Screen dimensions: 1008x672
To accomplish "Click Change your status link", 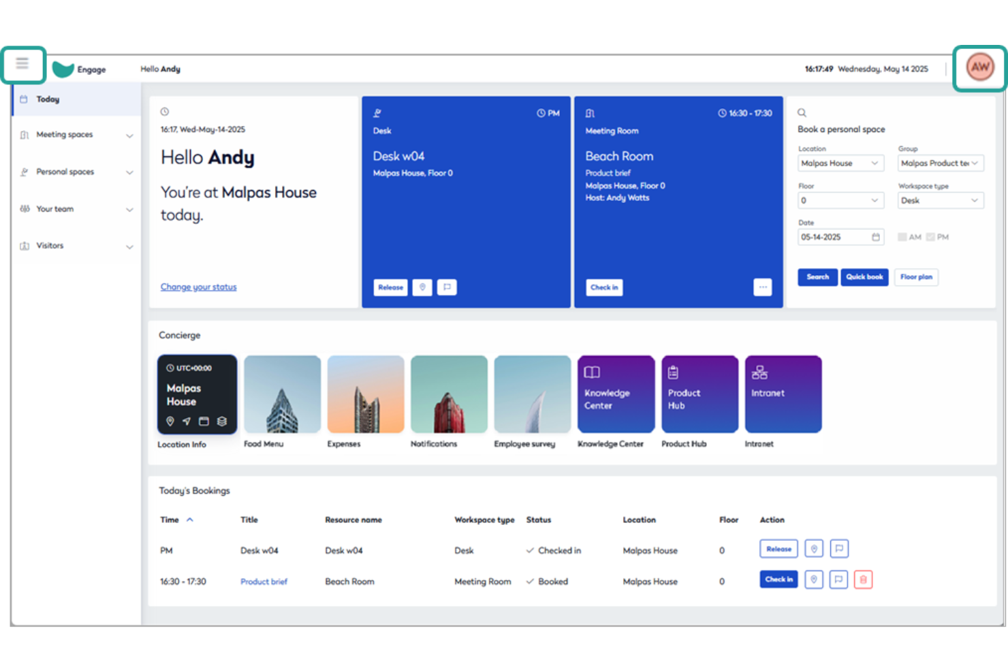I will coord(199,287).
